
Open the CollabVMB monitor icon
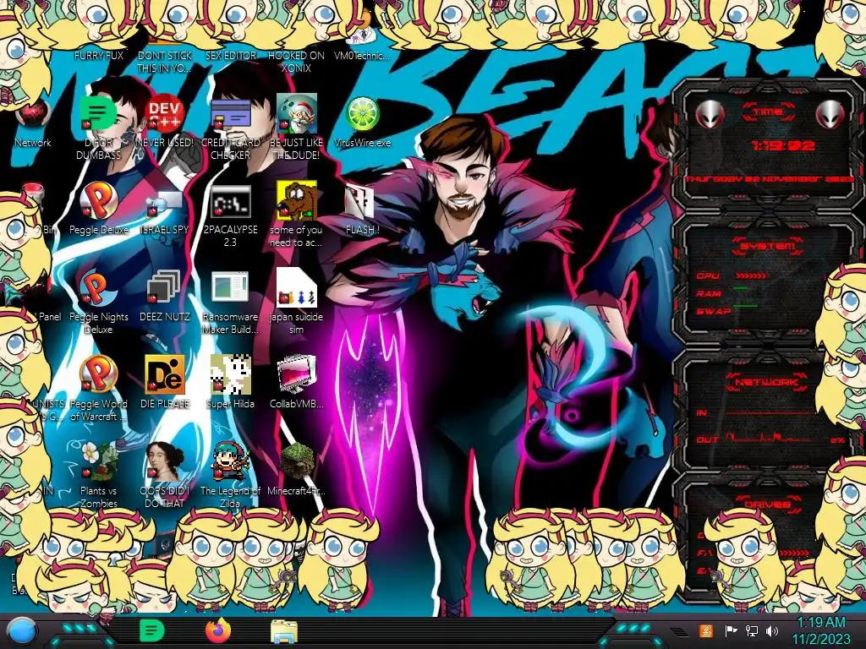coord(296,374)
